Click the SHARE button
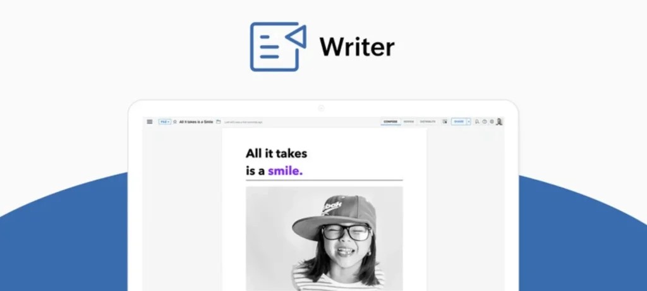The width and height of the screenshot is (647, 291). point(459,122)
